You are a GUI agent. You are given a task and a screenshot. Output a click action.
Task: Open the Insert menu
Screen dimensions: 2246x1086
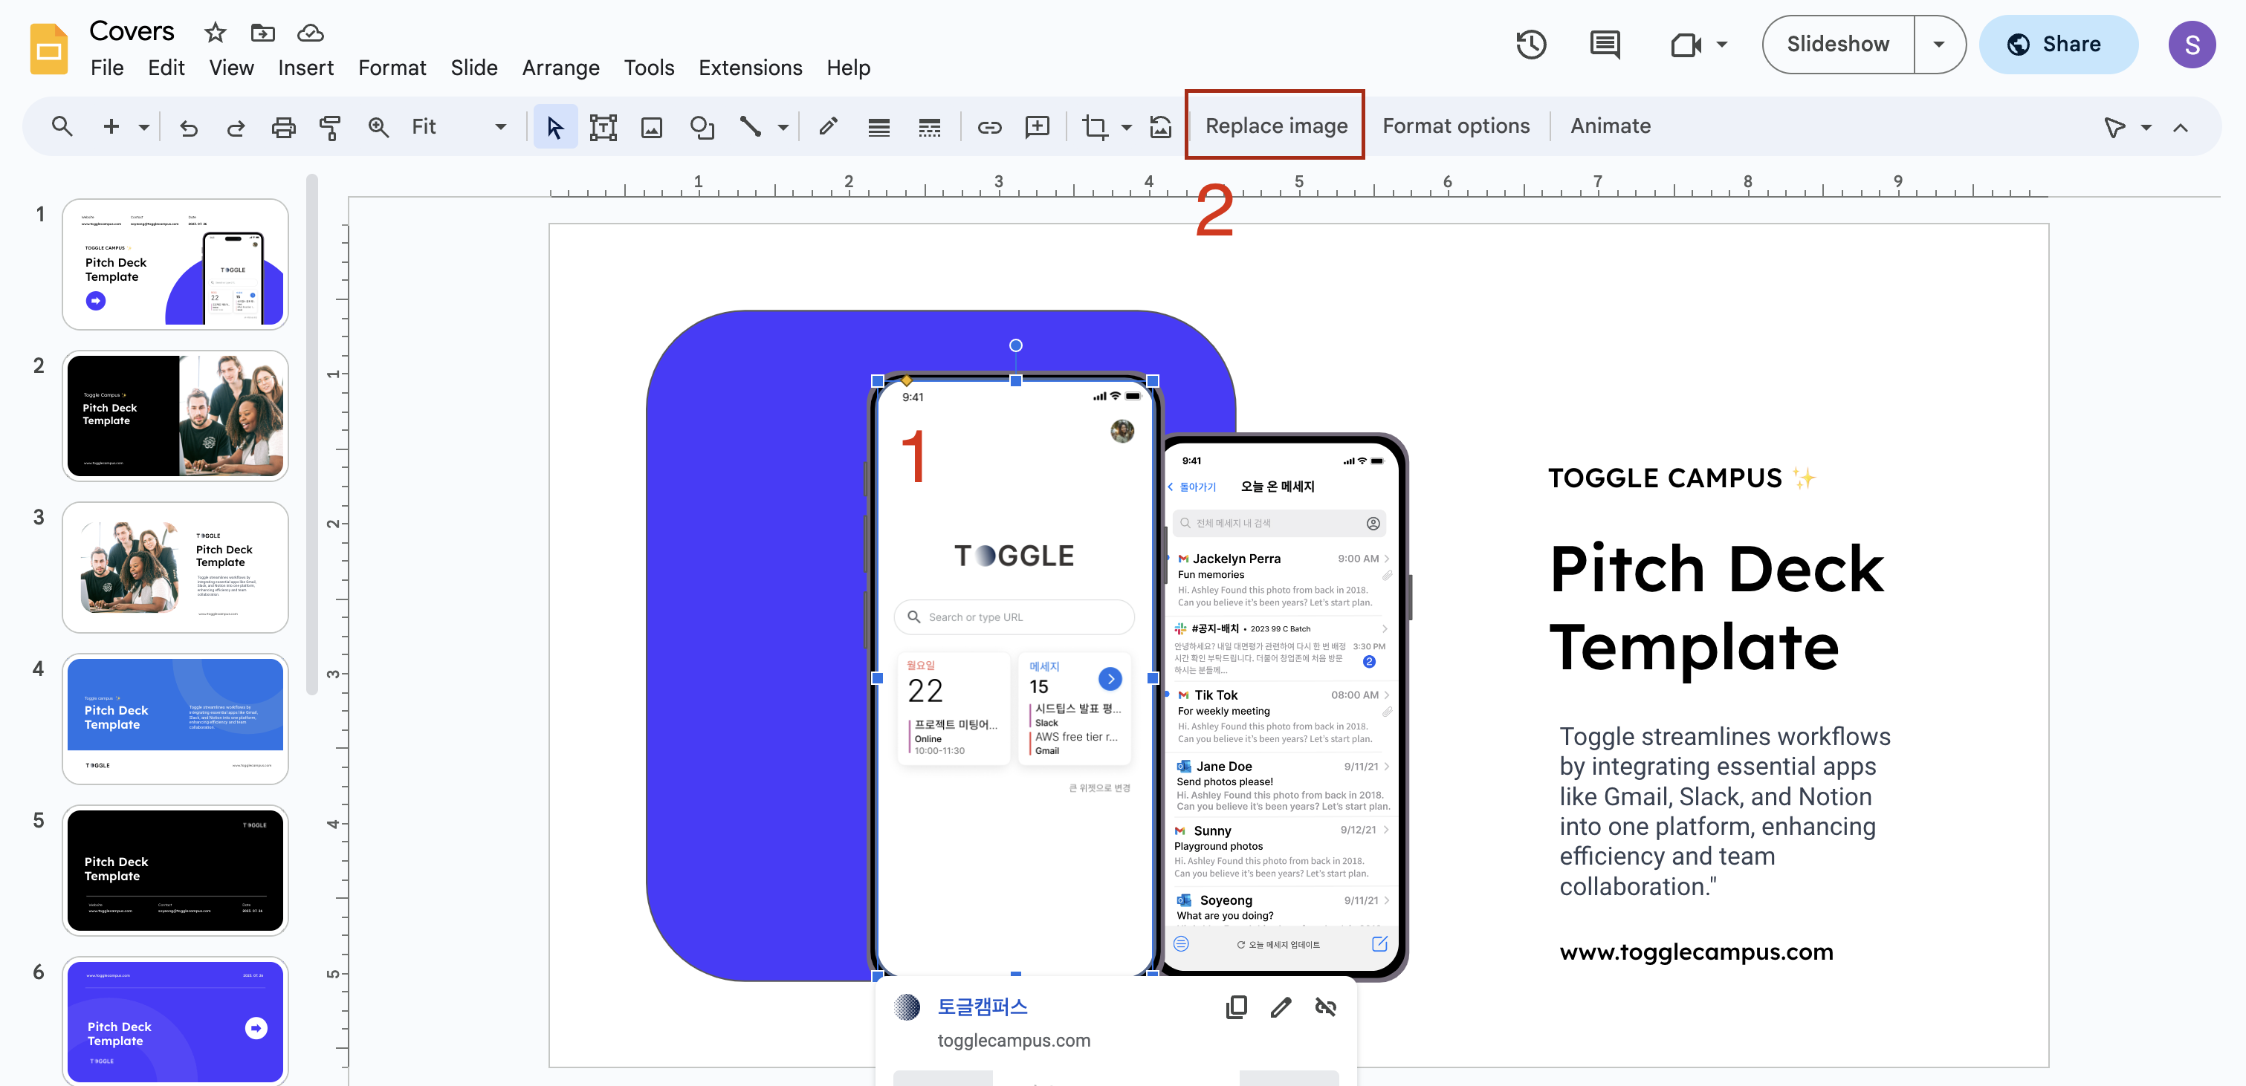tap(306, 68)
